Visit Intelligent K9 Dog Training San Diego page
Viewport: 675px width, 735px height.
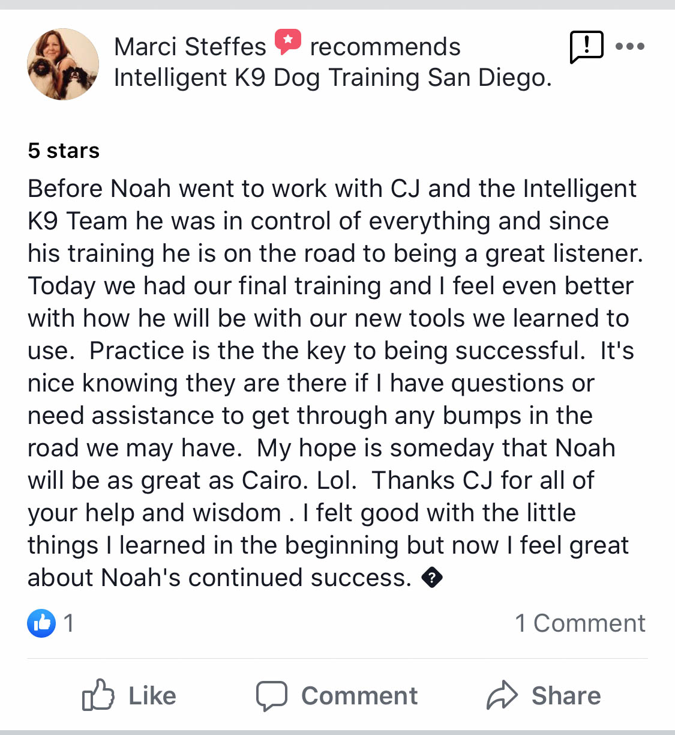coord(332,77)
